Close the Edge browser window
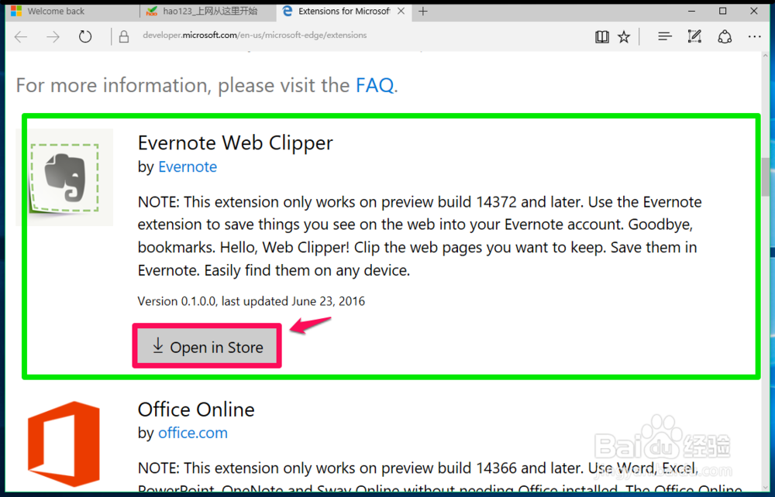This screenshot has height=497, width=775. [x=754, y=11]
